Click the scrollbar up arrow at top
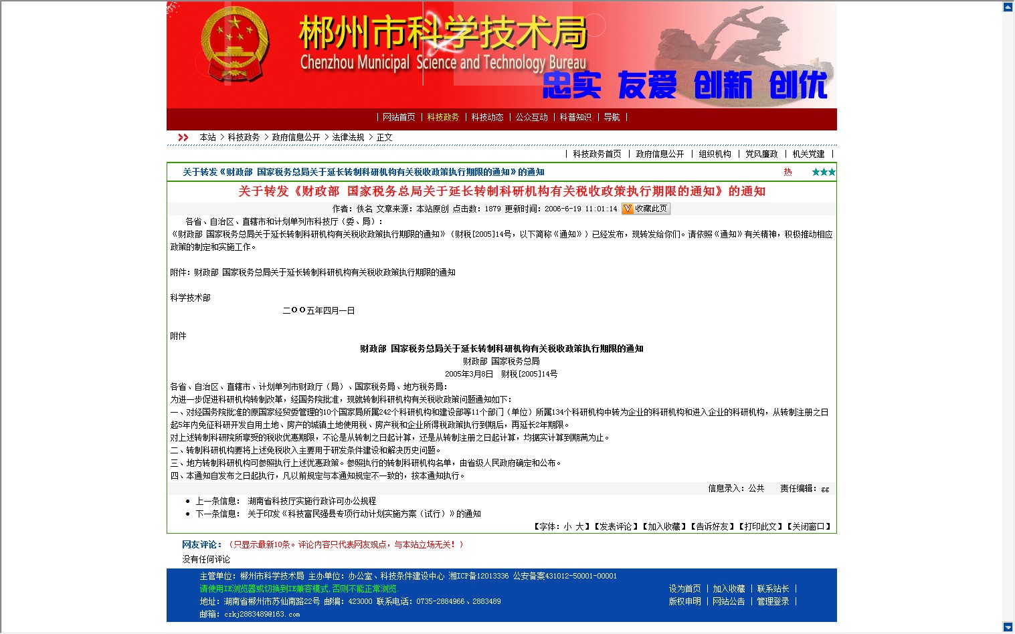Image resolution: width=1015 pixels, height=634 pixels. coord(1008,7)
